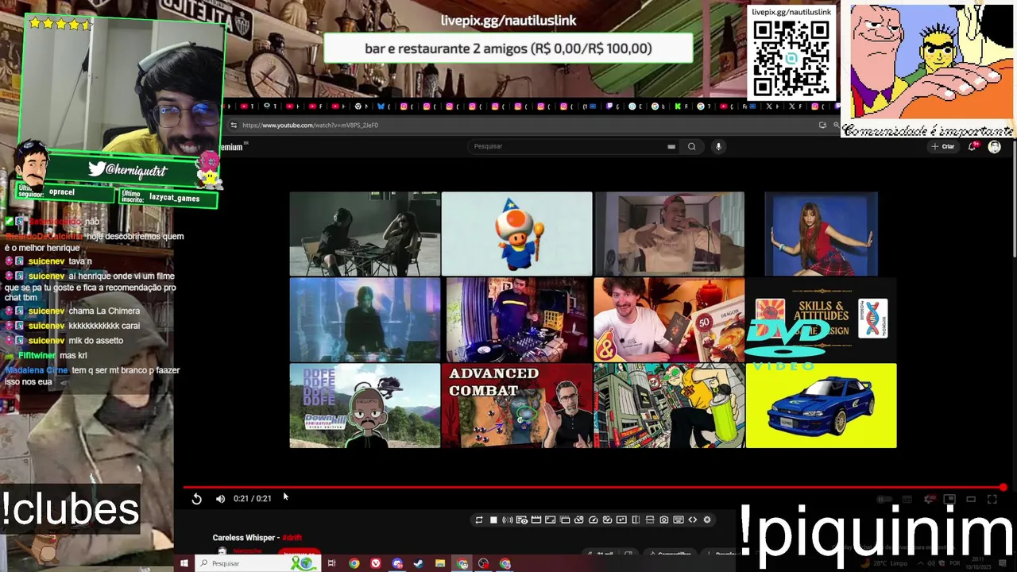Open Steam from the taskbar

click(418, 563)
